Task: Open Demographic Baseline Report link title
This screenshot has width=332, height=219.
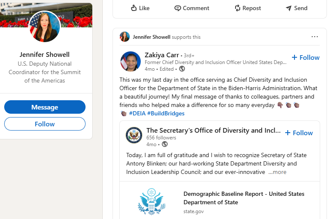Action: click(x=244, y=198)
